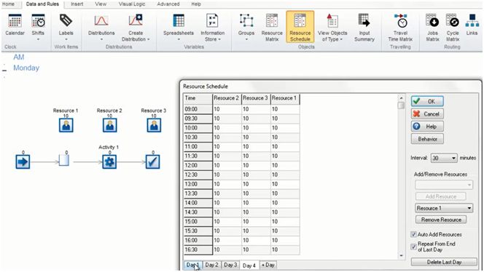Click the Resource 3 column header

click(256, 99)
